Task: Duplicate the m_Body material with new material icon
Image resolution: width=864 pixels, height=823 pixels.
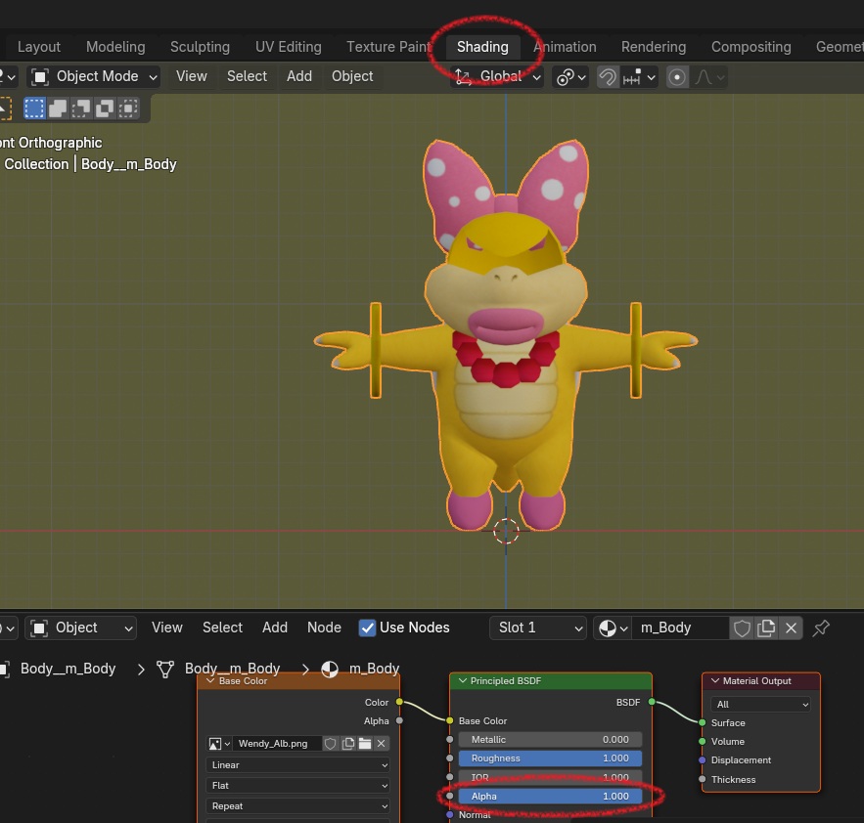Action: (x=767, y=628)
